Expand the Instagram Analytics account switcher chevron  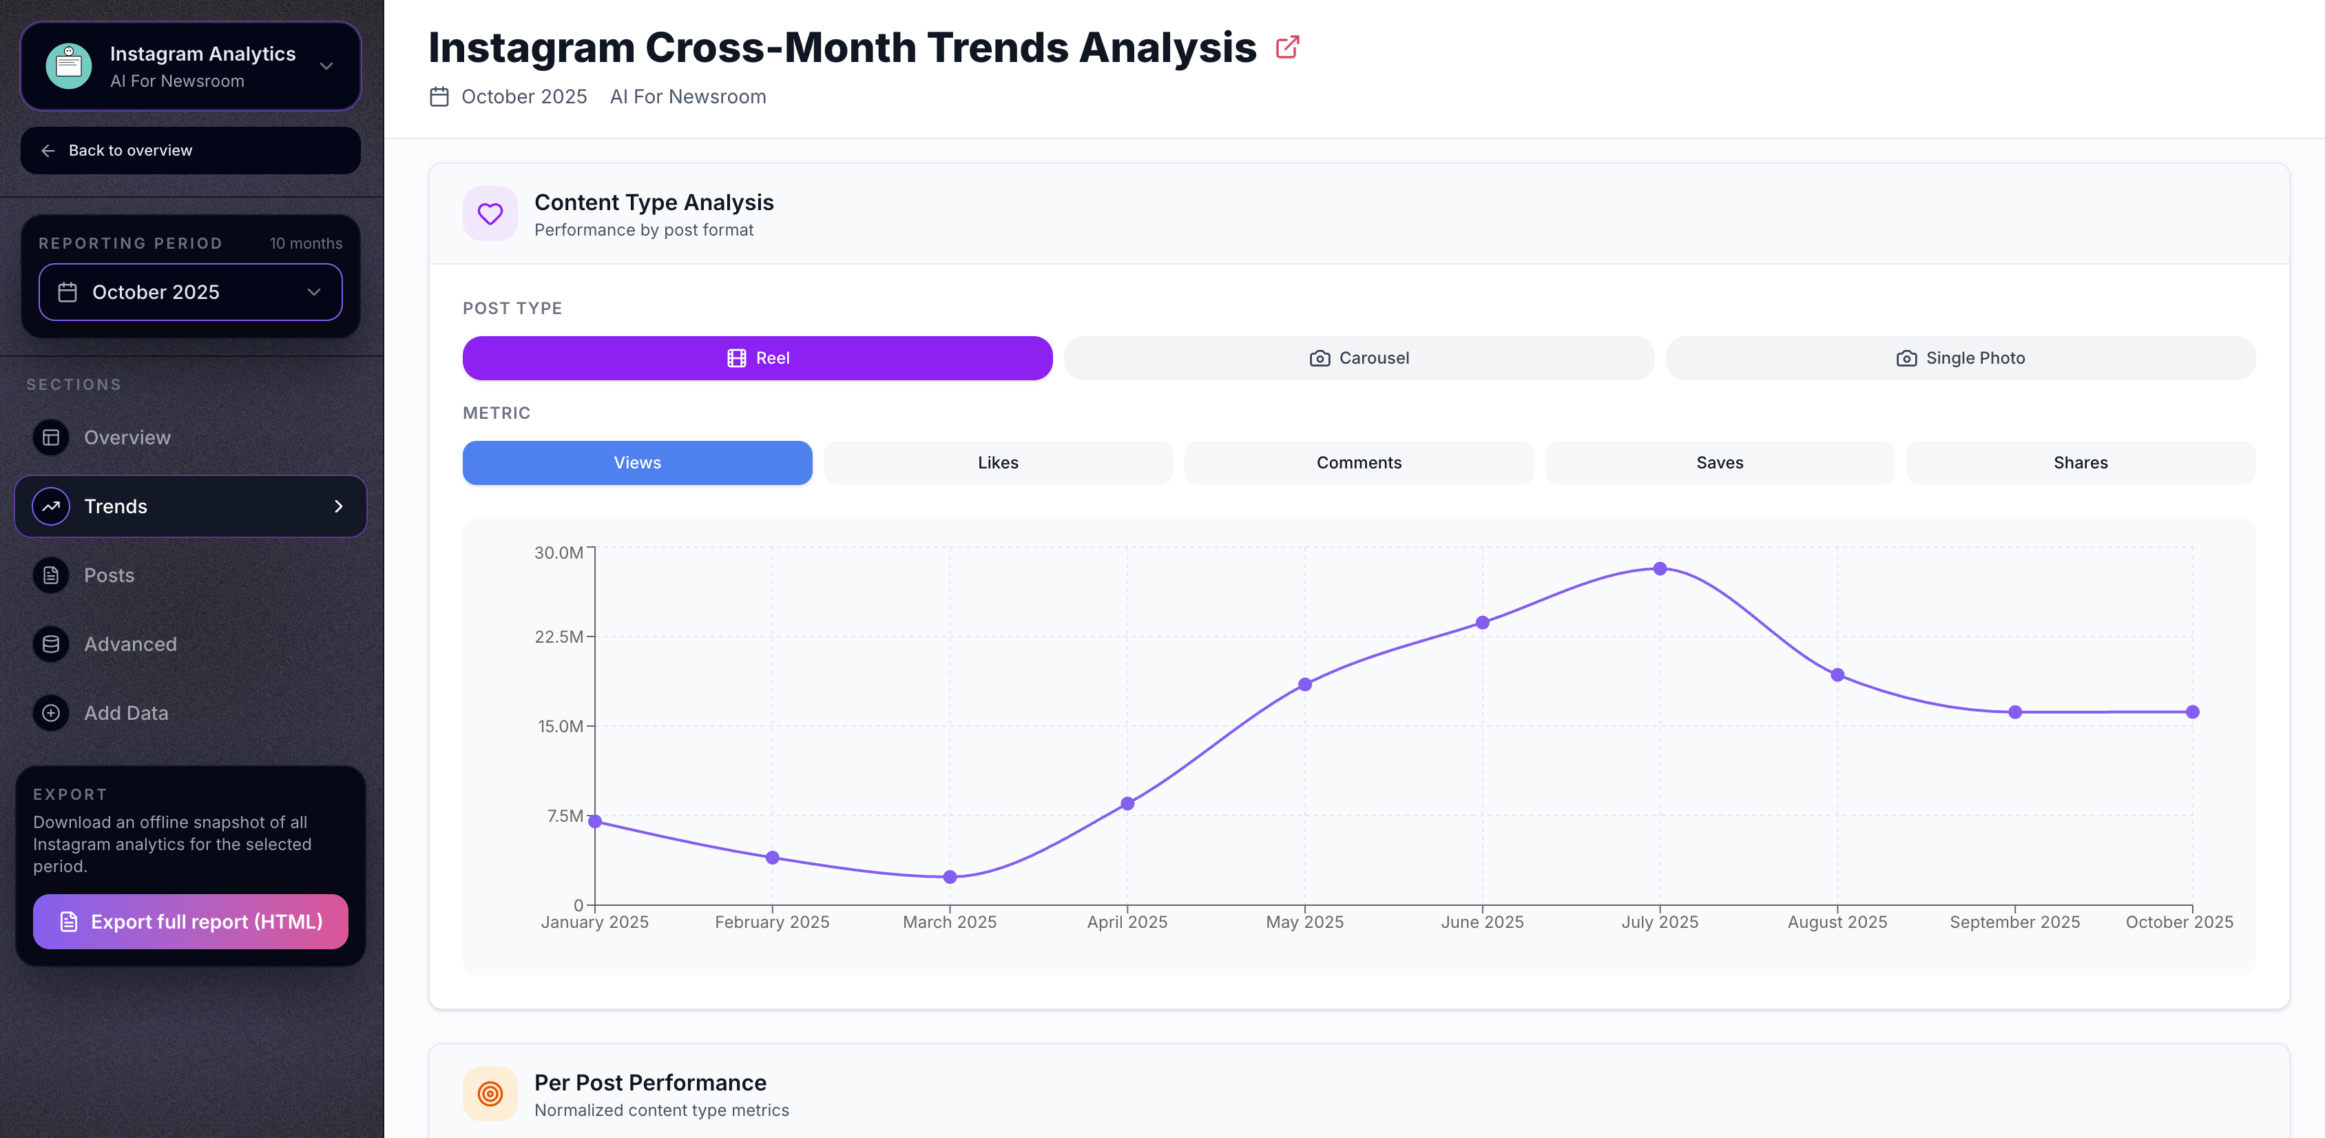pos(326,66)
